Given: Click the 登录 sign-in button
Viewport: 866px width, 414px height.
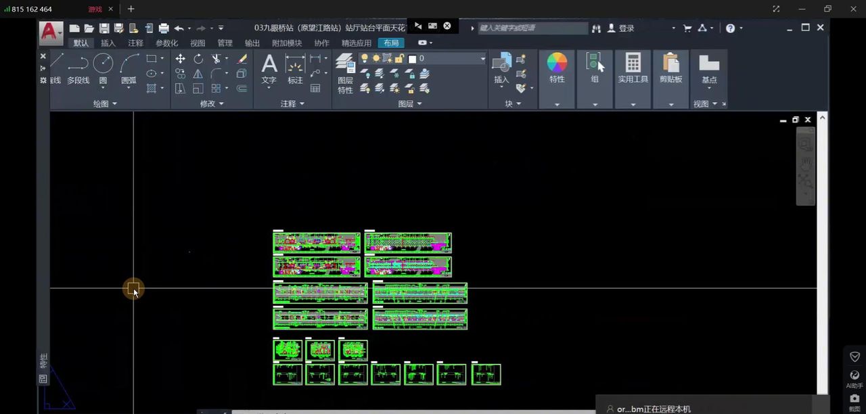Looking at the screenshot, I should tap(626, 28).
